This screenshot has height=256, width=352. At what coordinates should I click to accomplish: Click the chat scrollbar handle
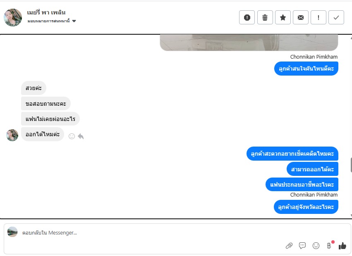tap(351, 165)
